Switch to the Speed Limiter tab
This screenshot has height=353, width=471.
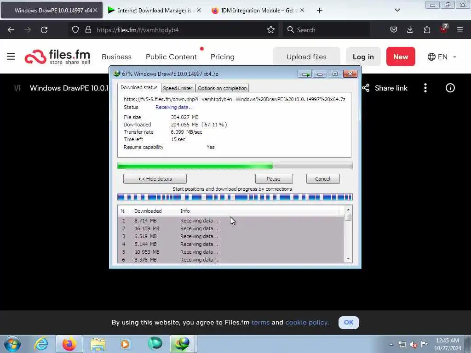coord(178,88)
